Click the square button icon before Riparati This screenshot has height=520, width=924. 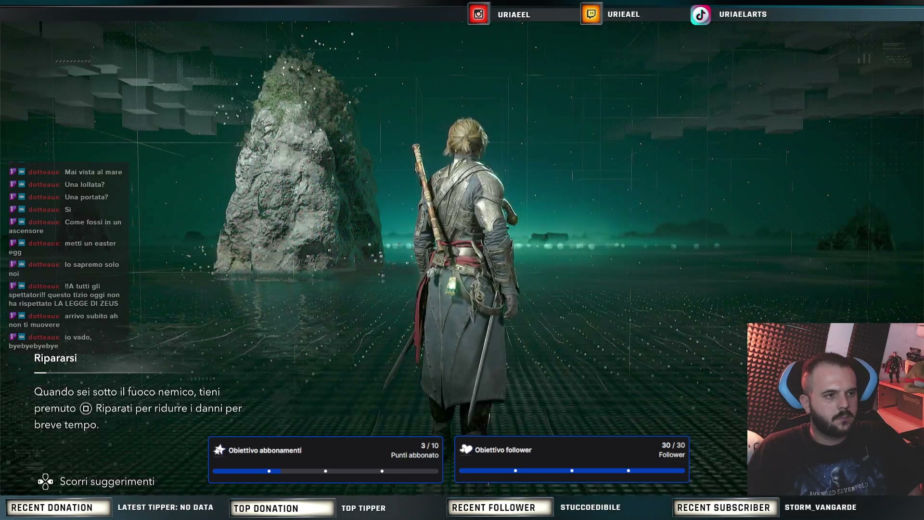[x=86, y=408]
